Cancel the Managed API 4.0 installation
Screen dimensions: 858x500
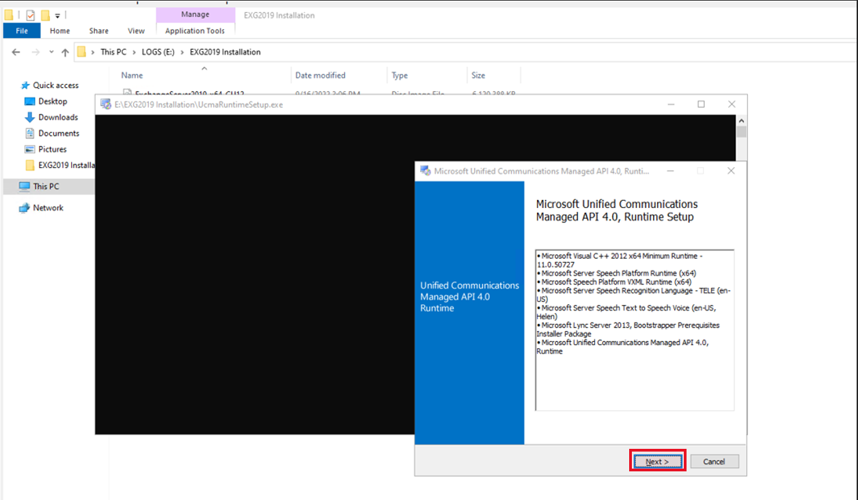(x=714, y=461)
